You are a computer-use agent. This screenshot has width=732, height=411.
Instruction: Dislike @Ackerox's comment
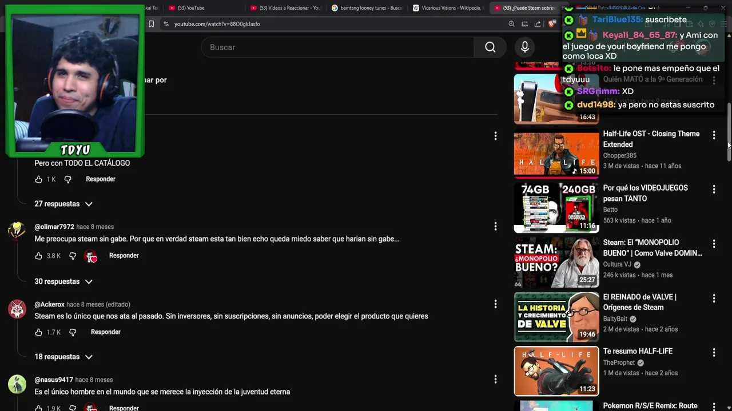73,332
